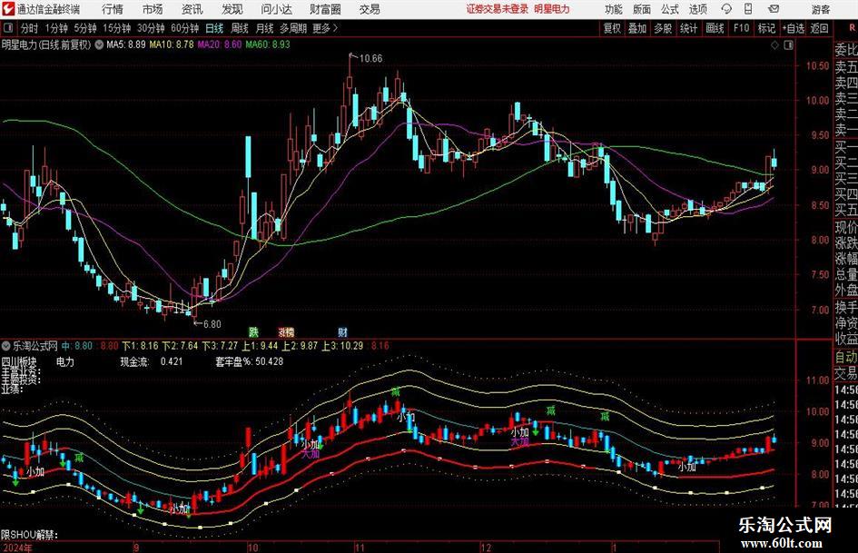The width and height of the screenshot is (858, 553).
Task: Click the 返回 back button
Action: tap(820, 28)
